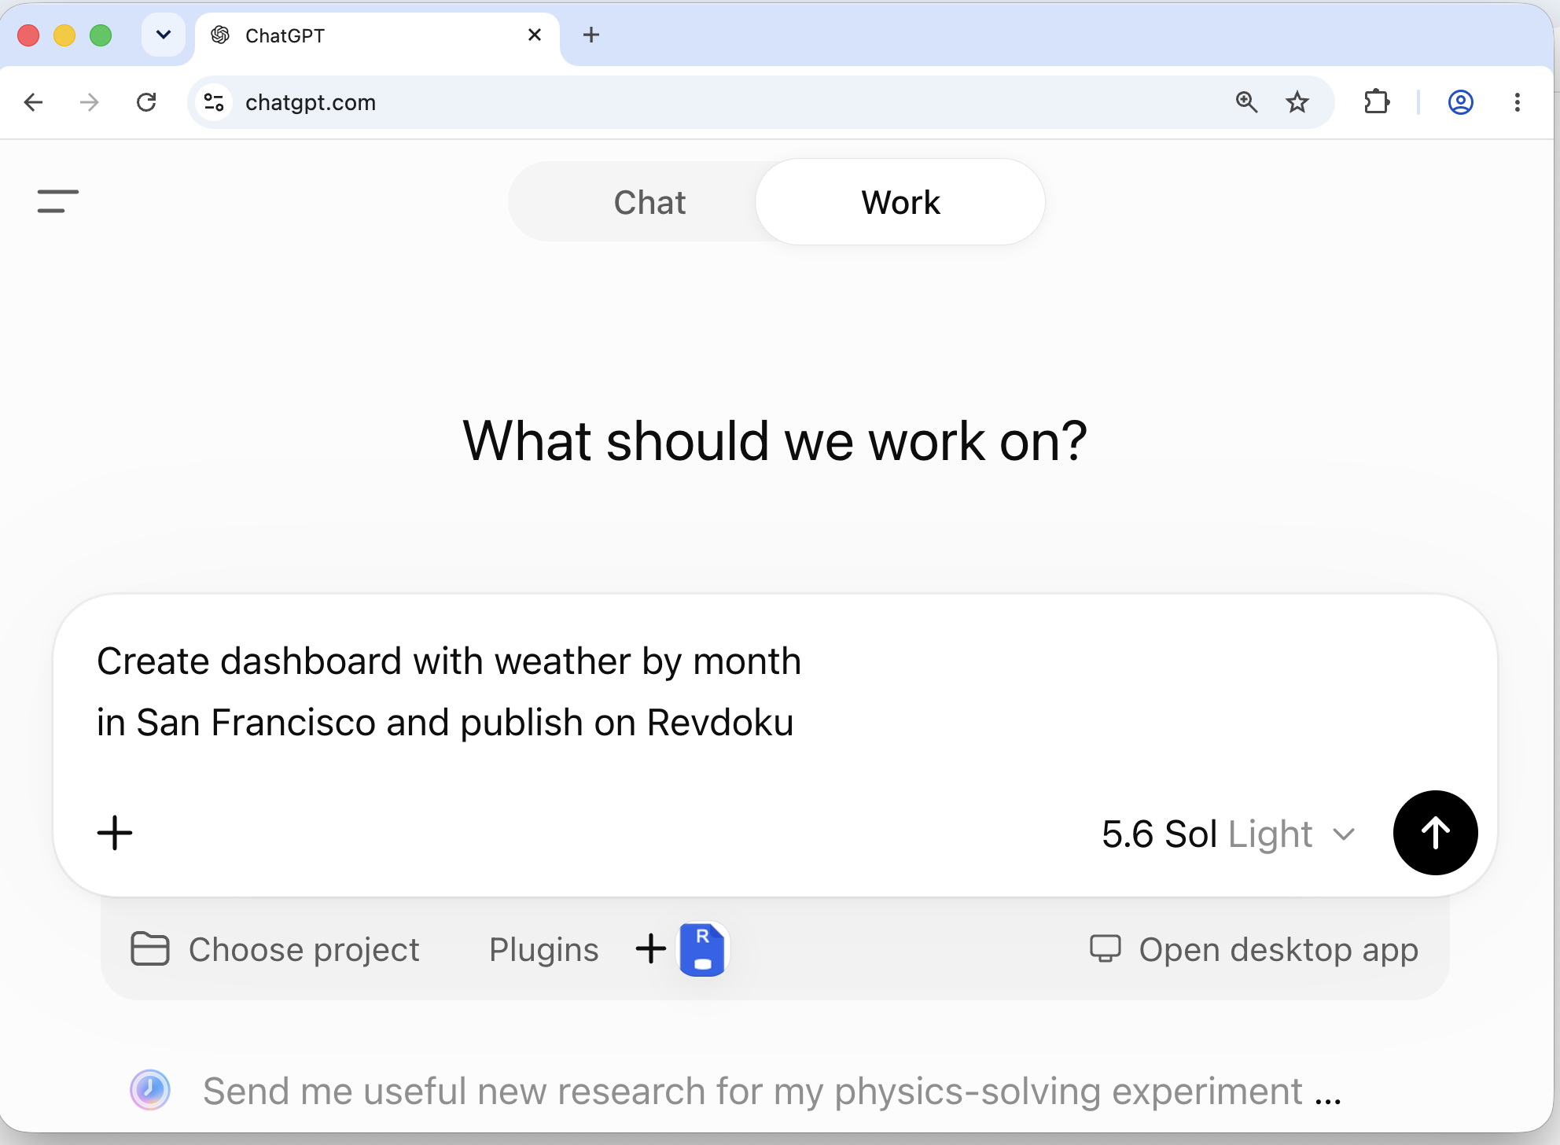Image resolution: width=1560 pixels, height=1145 pixels.
Task: Click the ChatGPT tab title
Action: coord(285,35)
